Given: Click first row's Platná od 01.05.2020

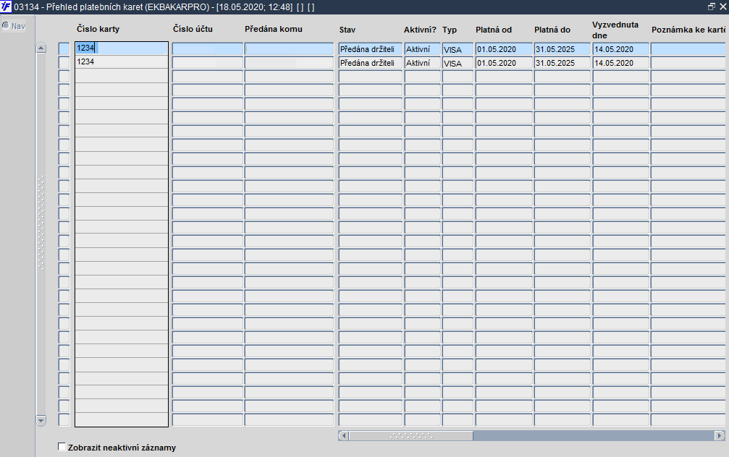Looking at the screenshot, I should click(x=504, y=48).
